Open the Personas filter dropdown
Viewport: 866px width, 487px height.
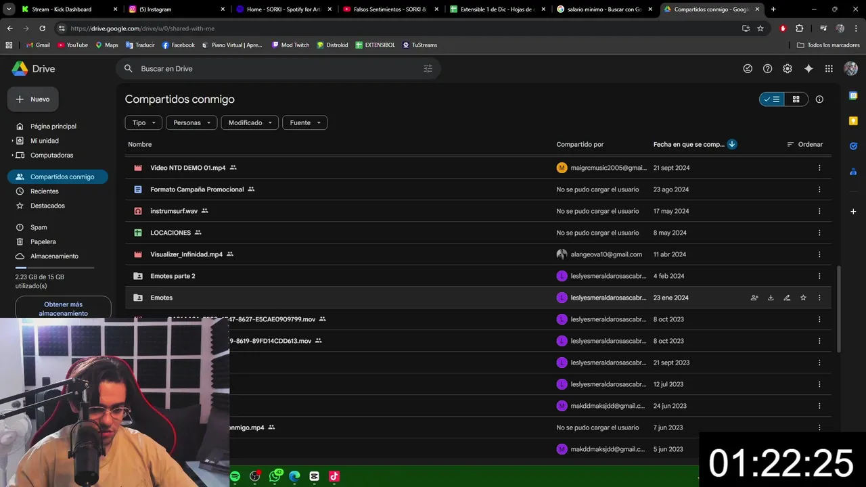coord(191,122)
